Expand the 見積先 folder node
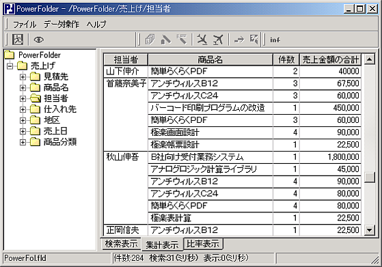 point(23,77)
